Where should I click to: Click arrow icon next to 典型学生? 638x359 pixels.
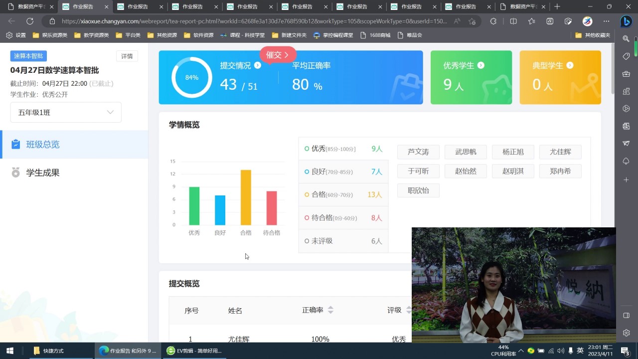click(x=570, y=65)
